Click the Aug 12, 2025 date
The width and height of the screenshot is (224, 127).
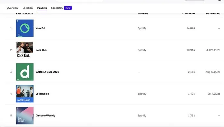click(213, 72)
